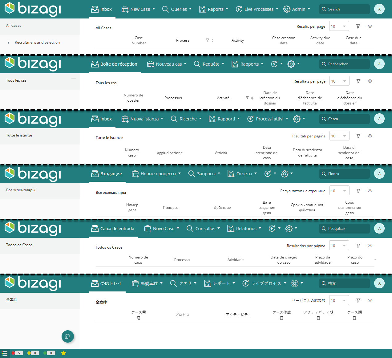392x358 pixels.
Task: Click filter icon beside Risultati per pagina
Action: pyautogui.click(x=358, y=136)
